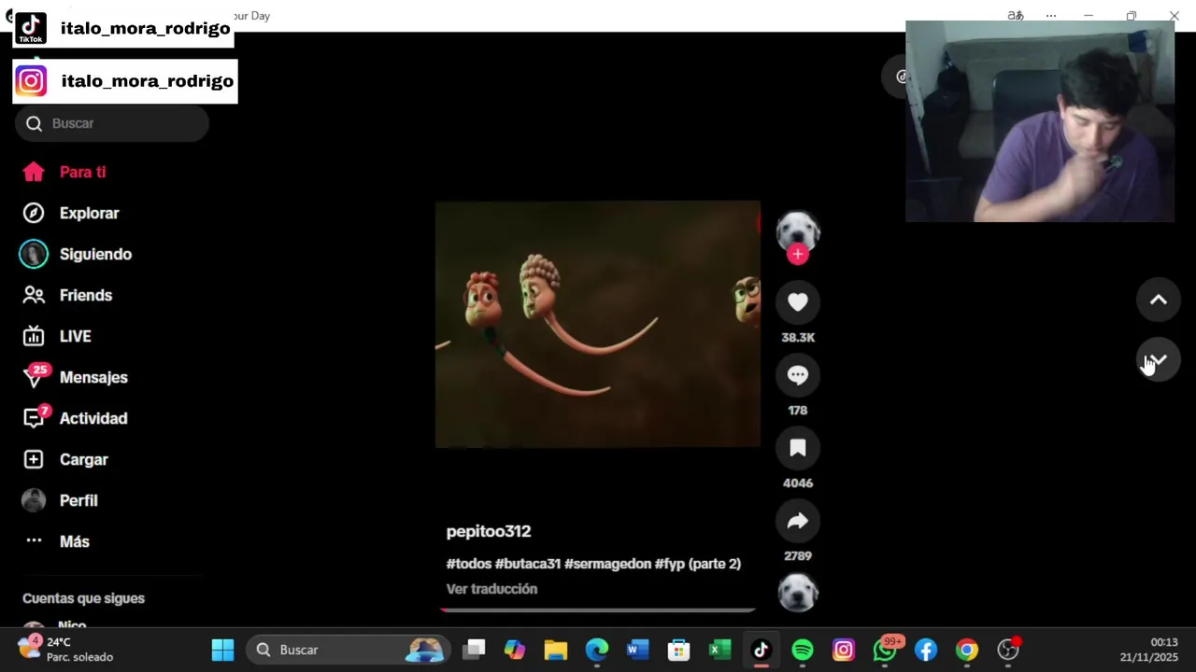Screen dimensions: 1196x672
Task: Click the 178 comments count
Action: 798,411
